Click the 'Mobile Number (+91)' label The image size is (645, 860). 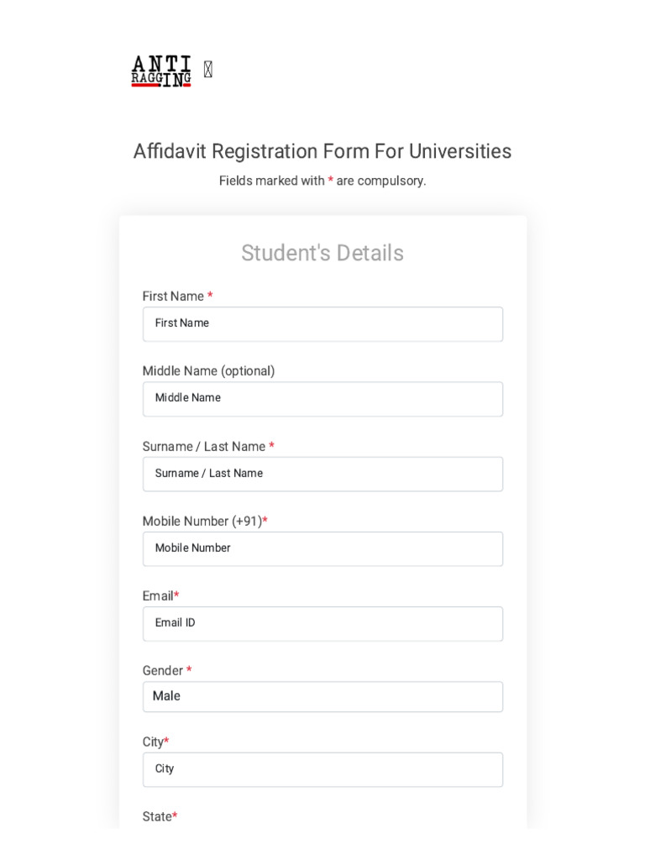pos(202,522)
